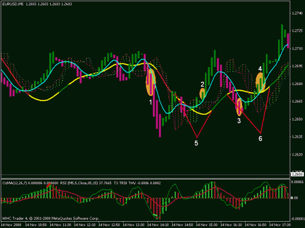Click the 14 Nov 14:10 time label
Viewport: 305px width, 228px height.
pos(158,225)
